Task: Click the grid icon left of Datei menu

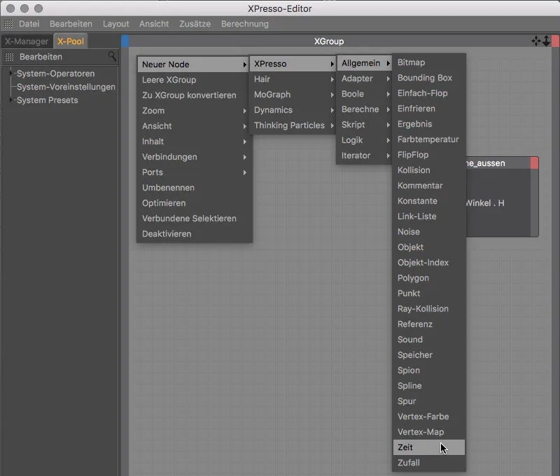Action: pos(8,24)
